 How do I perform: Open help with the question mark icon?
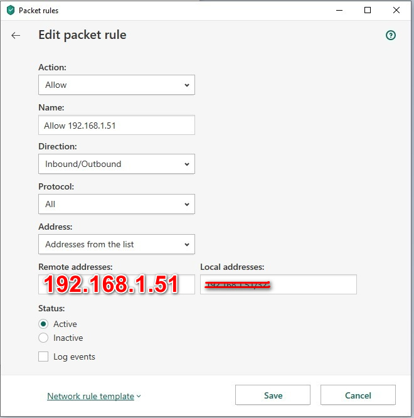coord(391,35)
